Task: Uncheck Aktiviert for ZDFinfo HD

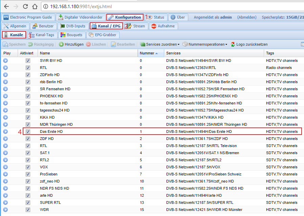Action: (28, 75)
